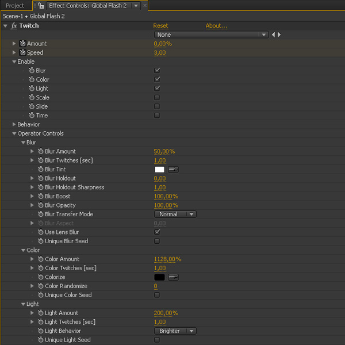Viewport: 345px width, 345px height.
Task: Open Light Behavior Brighter dropdown
Action: [175, 331]
